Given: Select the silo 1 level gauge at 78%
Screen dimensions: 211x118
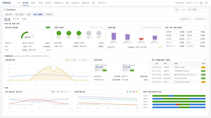Looking at the screenshot, I should (x=114, y=35).
